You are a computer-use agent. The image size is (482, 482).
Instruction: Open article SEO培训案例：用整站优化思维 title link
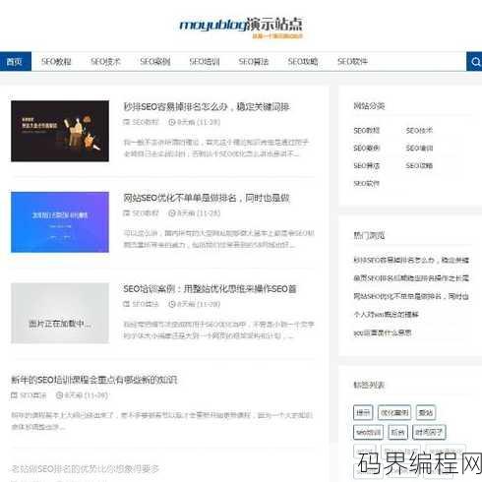pyautogui.click(x=210, y=288)
